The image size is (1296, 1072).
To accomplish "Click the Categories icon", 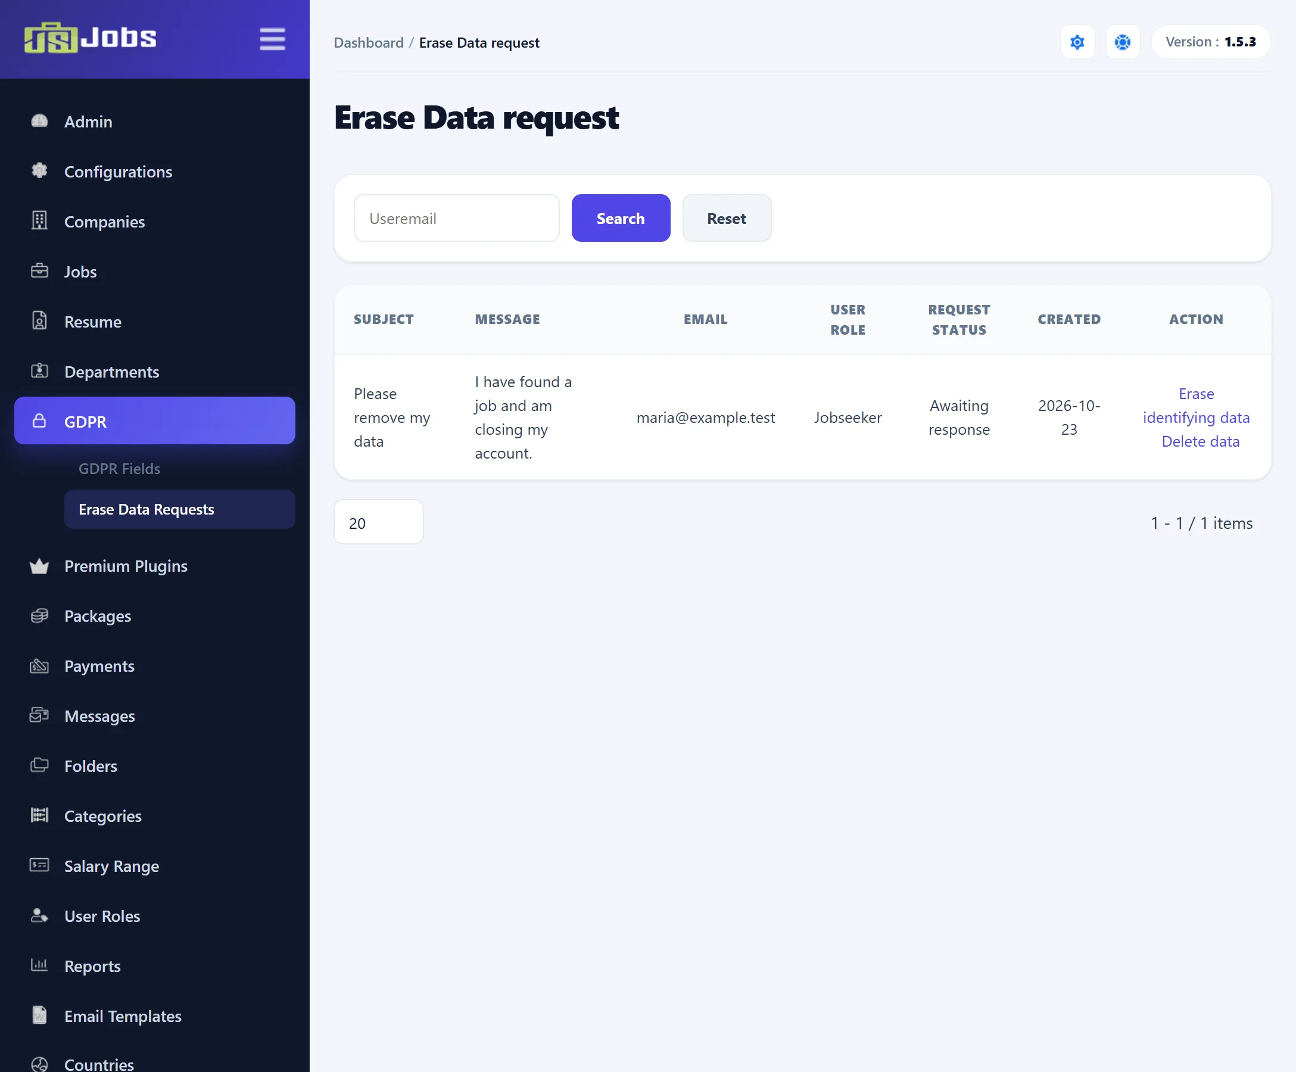I will coord(39,815).
